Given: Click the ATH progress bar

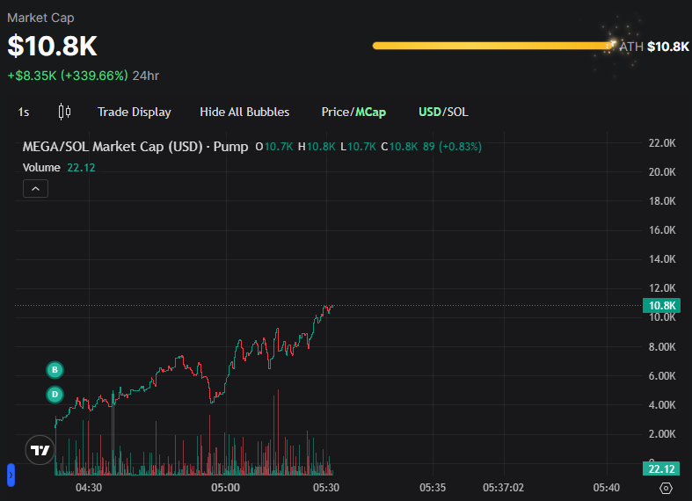Looking at the screenshot, I should 493,46.
